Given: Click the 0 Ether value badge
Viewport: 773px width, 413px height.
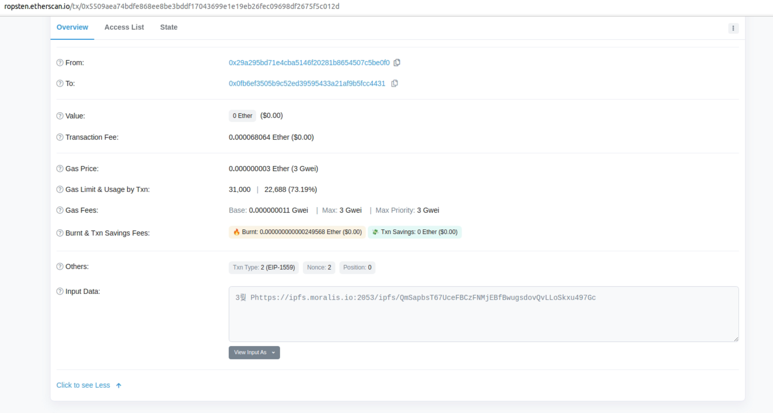Looking at the screenshot, I should pos(242,116).
